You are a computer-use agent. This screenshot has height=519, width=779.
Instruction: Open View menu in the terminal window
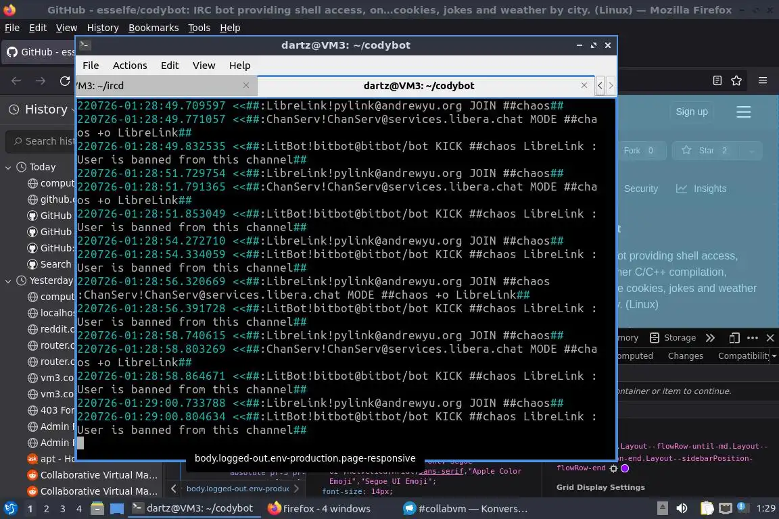[204, 66]
